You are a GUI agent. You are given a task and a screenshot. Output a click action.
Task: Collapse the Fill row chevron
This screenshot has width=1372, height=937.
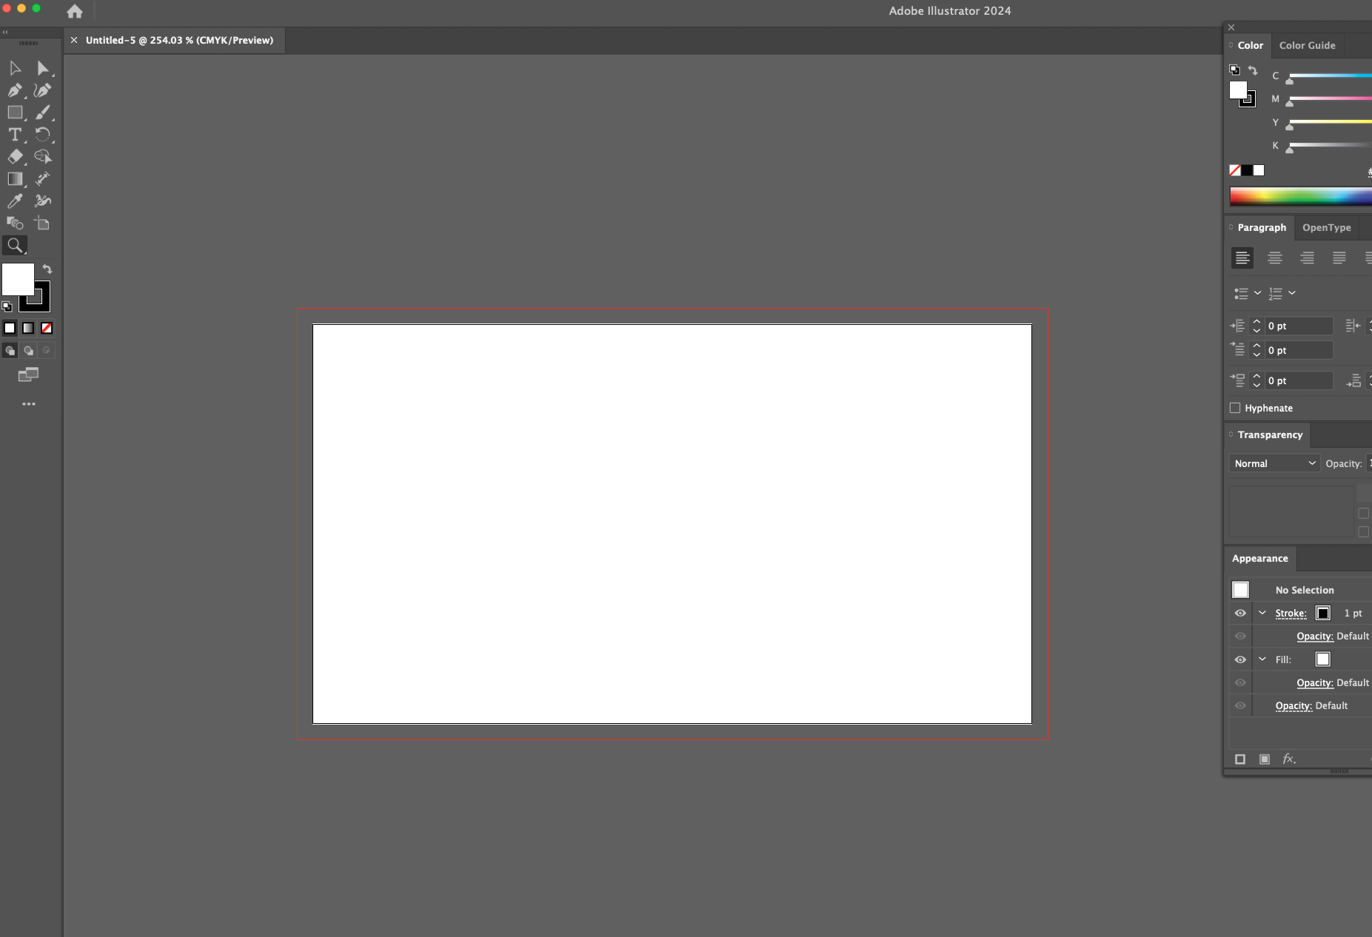(x=1262, y=659)
